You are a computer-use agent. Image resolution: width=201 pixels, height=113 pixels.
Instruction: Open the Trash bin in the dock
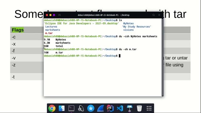pos(139,108)
